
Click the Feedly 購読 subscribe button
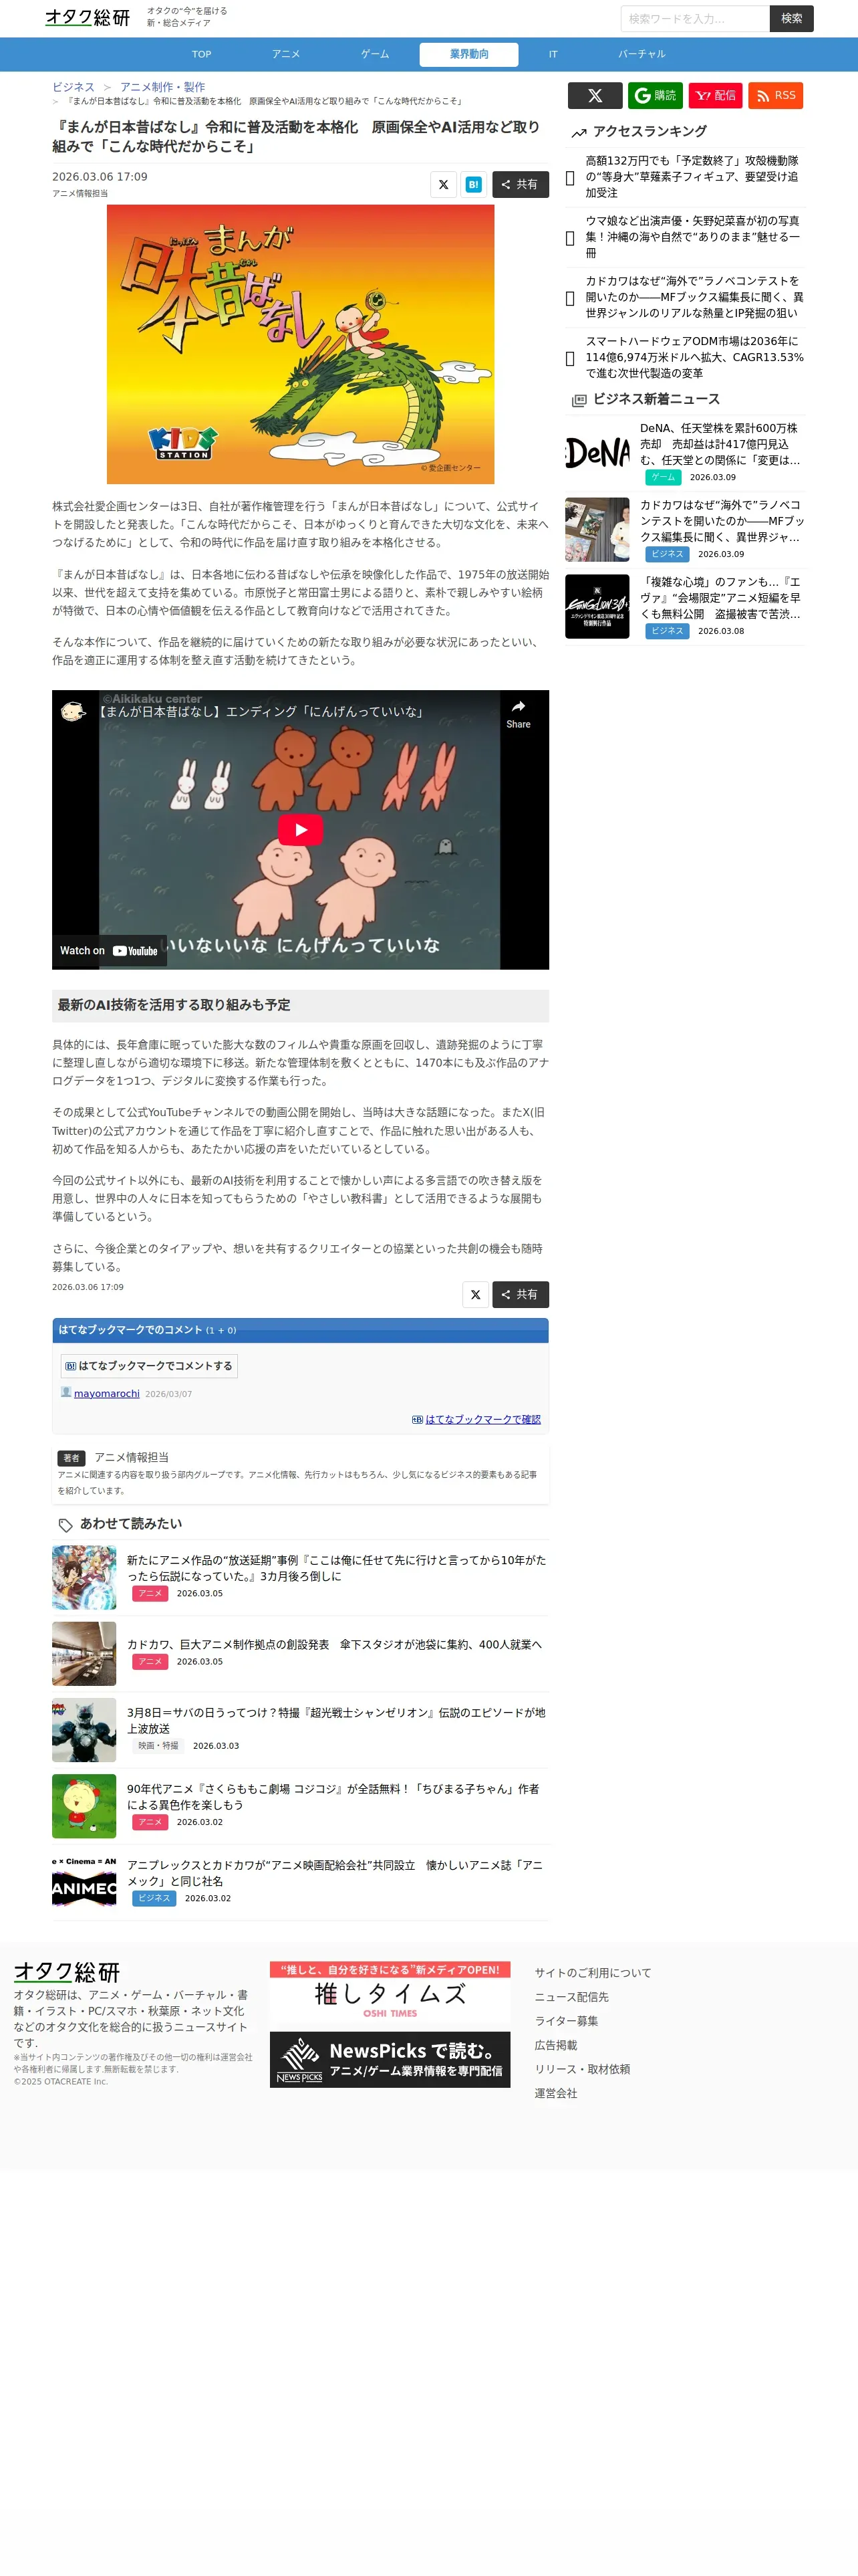point(656,95)
